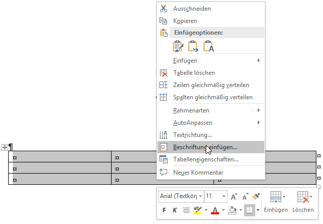Apply red font color
The width and height of the screenshot is (323, 224).
pyautogui.click(x=215, y=210)
